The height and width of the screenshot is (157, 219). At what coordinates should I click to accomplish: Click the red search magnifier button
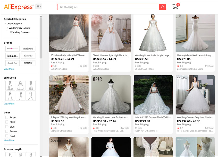(162, 7)
